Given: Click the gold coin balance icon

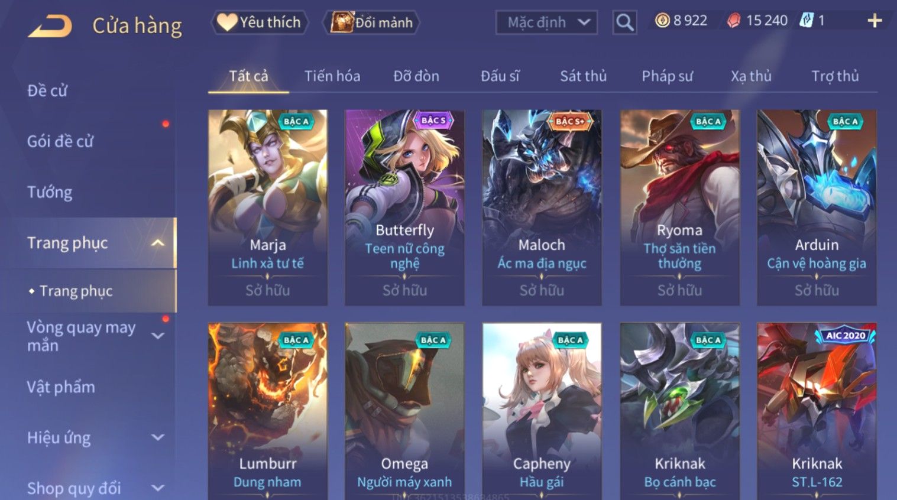Looking at the screenshot, I should pos(662,21).
